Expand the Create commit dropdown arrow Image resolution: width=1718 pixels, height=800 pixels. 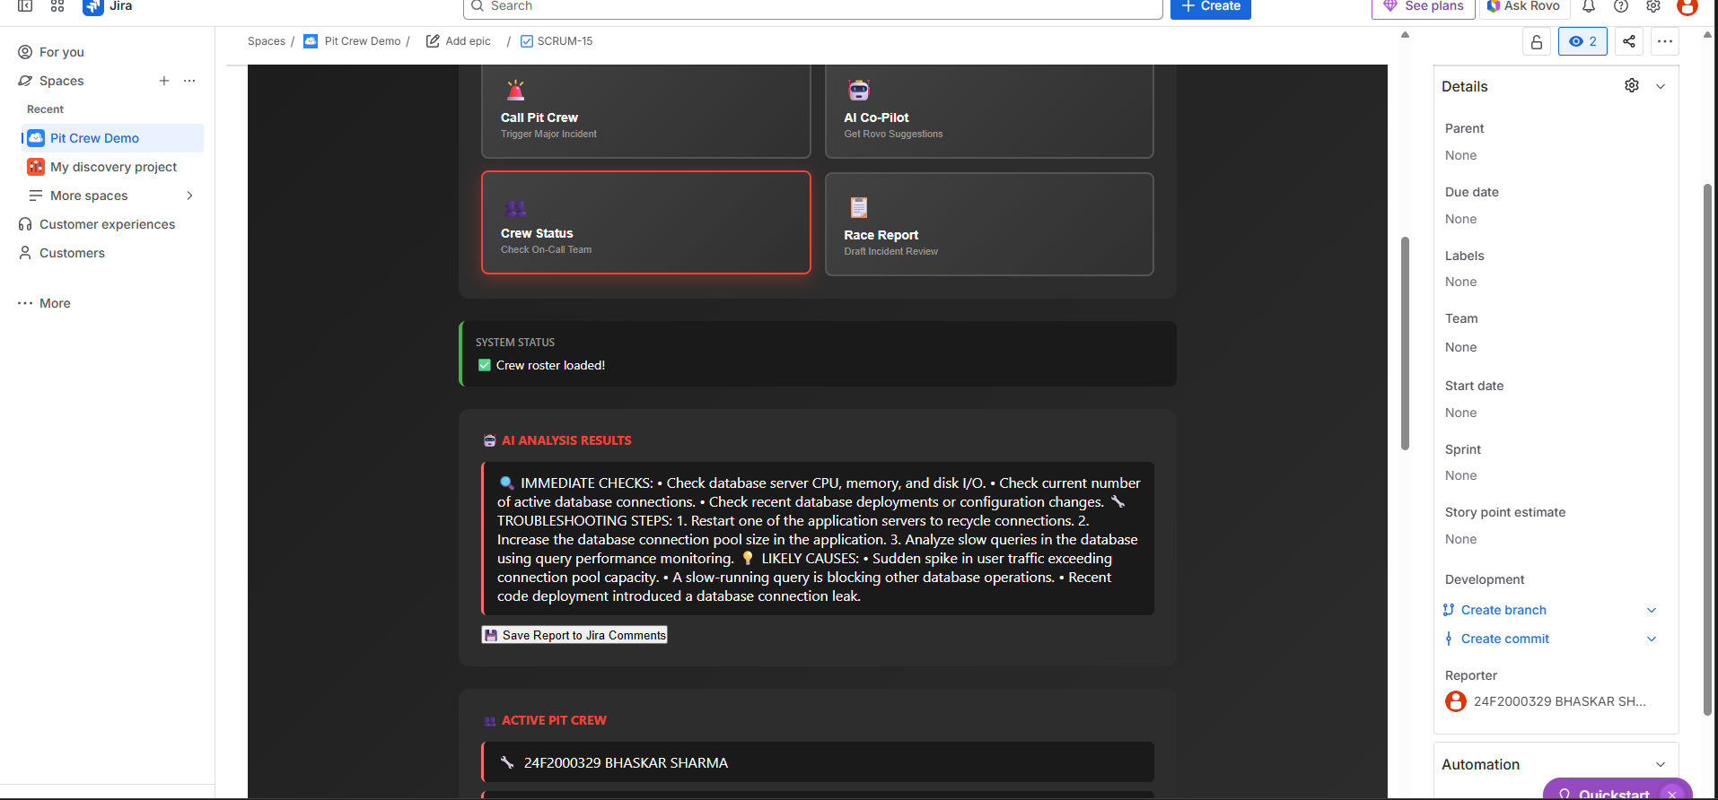pos(1652,639)
